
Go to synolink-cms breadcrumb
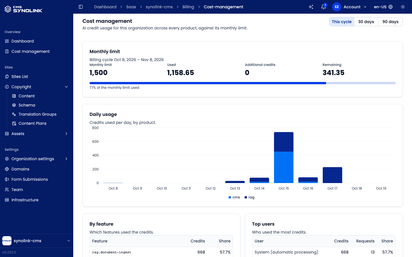pos(159,7)
